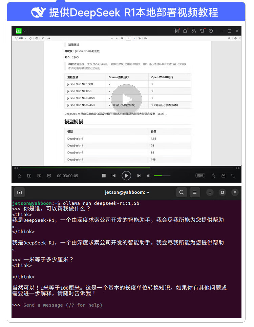Image resolution: width=254 pixels, height=327 pixels.
Task: Open the terminal hamburger menu
Action: click(195, 192)
